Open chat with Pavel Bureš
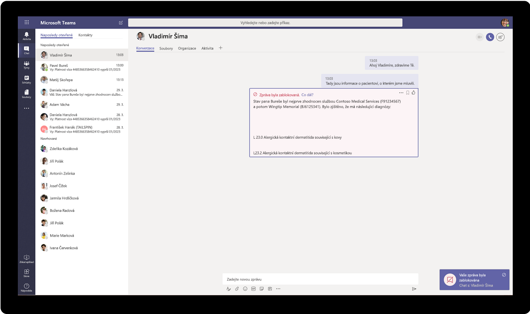Image resolution: width=530 pixels, height=314 pixels. tap(82, 67)
